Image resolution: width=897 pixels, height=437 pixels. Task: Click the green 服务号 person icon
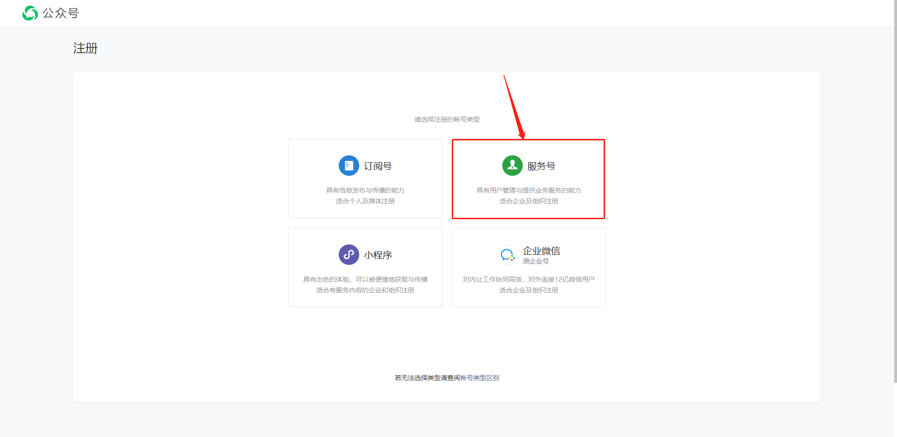(x=512, y=166)
